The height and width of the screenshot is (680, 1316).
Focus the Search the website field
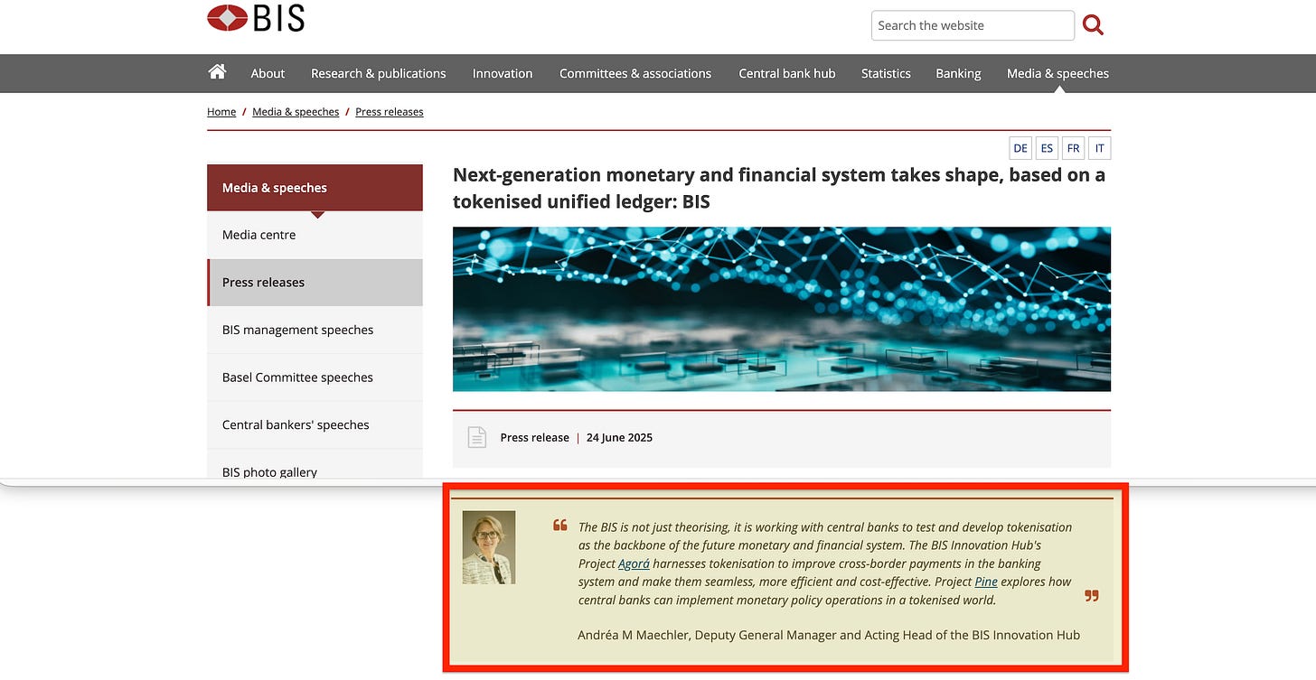[973, 25]
